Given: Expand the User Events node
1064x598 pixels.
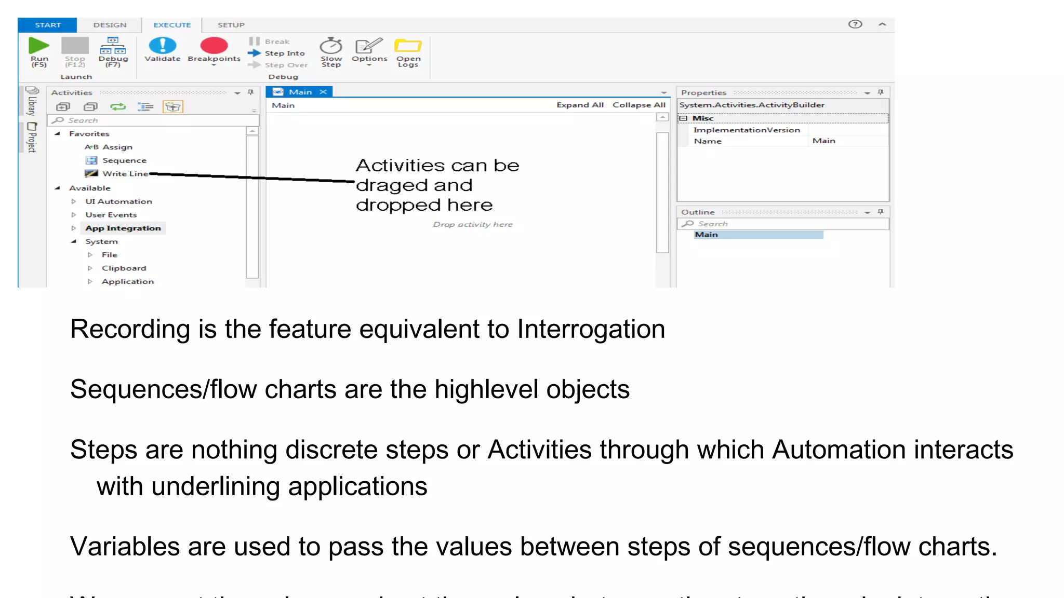Looking at the screenshot, I should point(74,215).
